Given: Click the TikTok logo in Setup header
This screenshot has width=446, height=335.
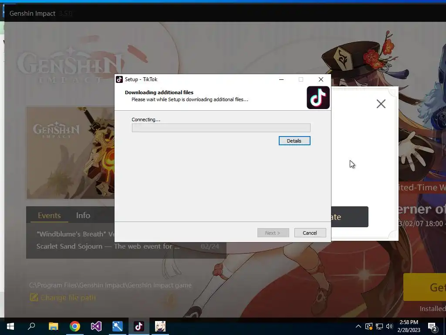Looking at the screenshot, I should tap(318, 97).
